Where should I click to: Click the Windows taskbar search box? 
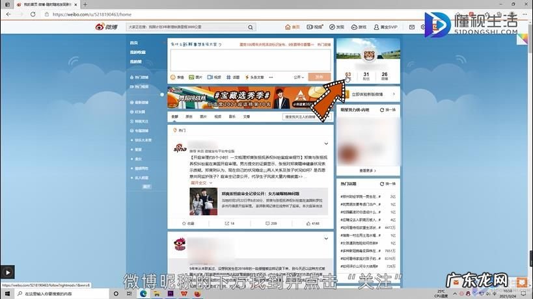(62, 294)
